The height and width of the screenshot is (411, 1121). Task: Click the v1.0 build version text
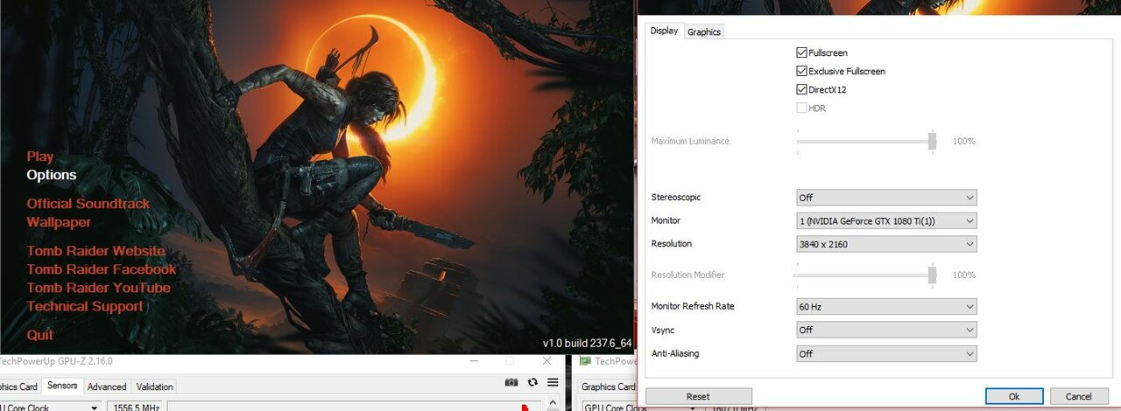[588, 343]
